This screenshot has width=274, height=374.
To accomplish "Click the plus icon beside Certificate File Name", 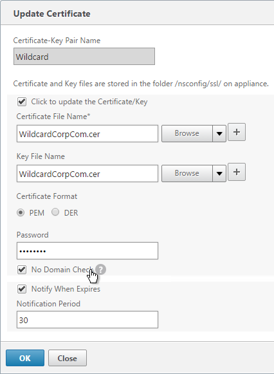I will pyautogui.click(x=236, y=132).
